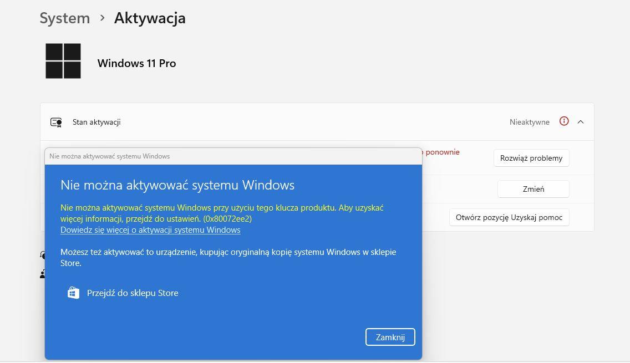
Task: Click the activation status certificate icon
Action: 56,122
